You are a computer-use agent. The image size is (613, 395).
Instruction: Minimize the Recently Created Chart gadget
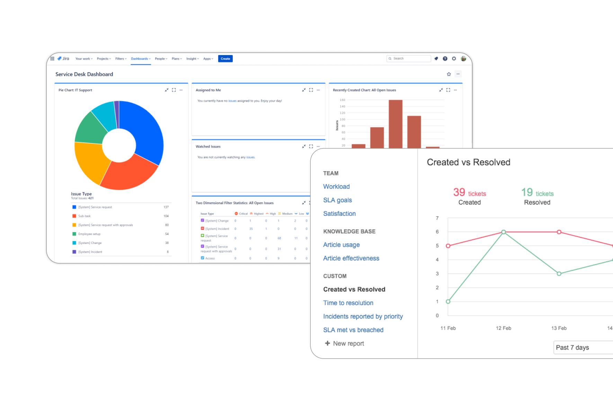[x=441, y=90]
